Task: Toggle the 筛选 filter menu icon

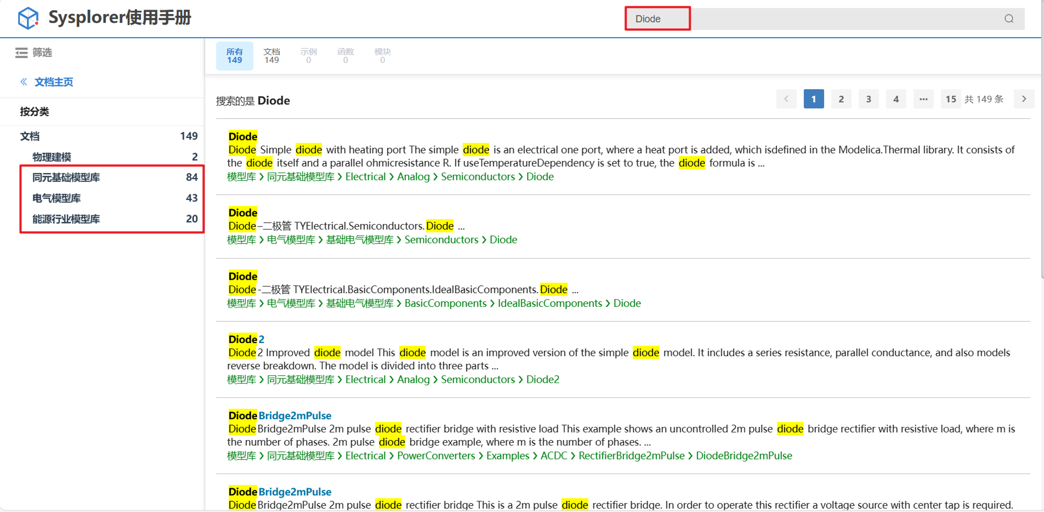Action: (21, 53)
